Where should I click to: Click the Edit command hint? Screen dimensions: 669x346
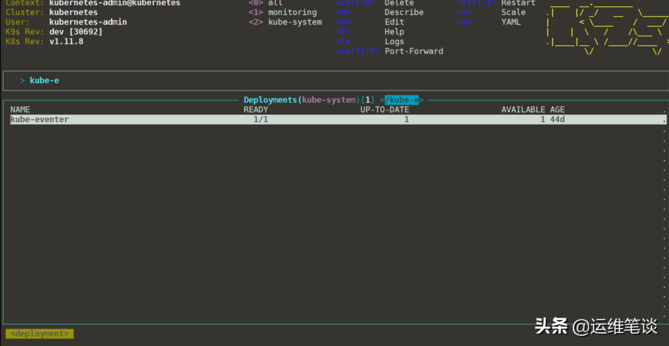click(394, 22)
